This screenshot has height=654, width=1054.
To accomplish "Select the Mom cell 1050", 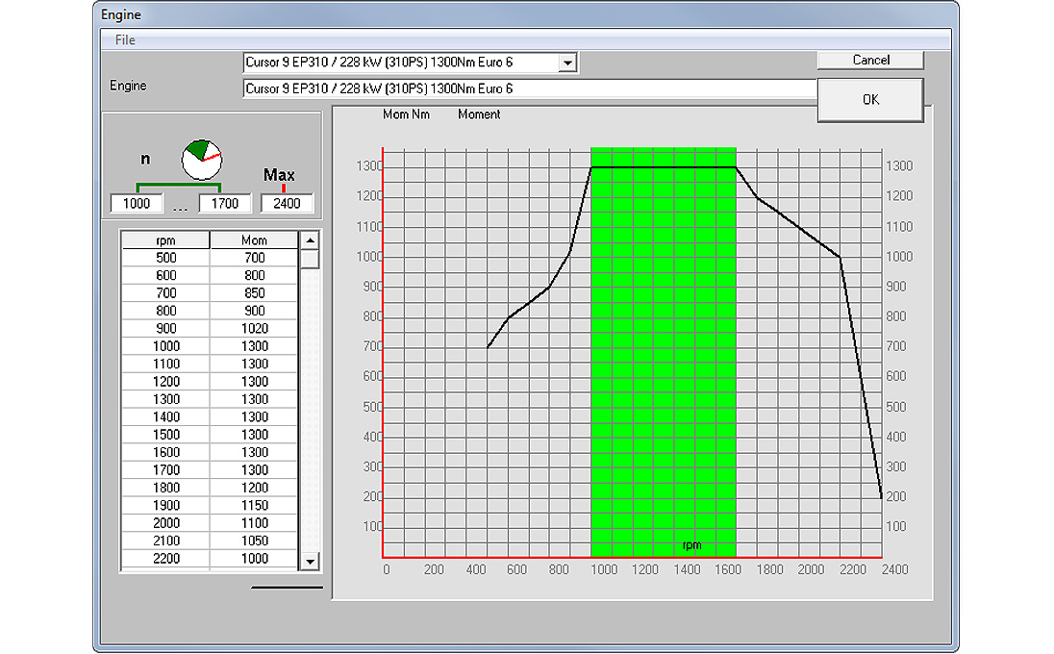I will (x=254, y=541).
